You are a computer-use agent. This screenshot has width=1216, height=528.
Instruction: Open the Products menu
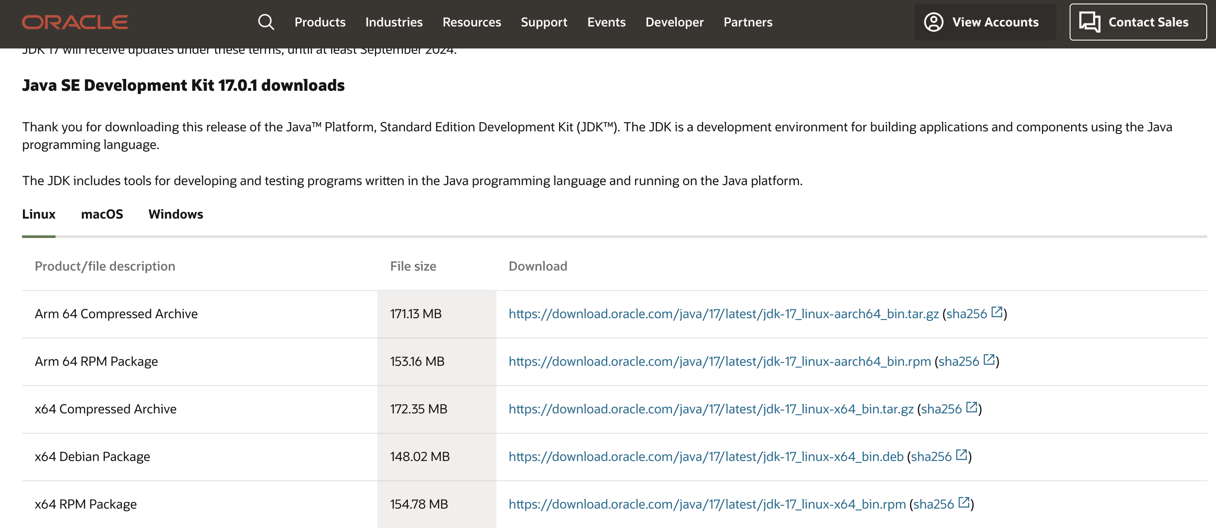(320, 22)
